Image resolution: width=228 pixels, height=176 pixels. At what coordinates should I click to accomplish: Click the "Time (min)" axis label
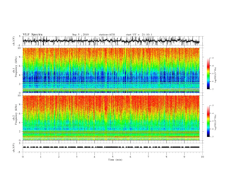click(115, 160)
